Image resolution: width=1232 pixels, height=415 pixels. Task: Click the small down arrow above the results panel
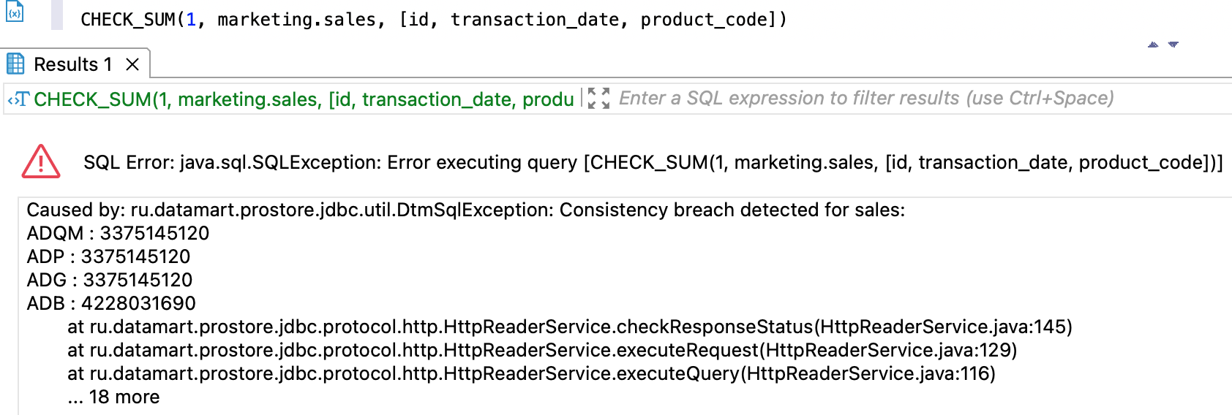coord(1173,45)
